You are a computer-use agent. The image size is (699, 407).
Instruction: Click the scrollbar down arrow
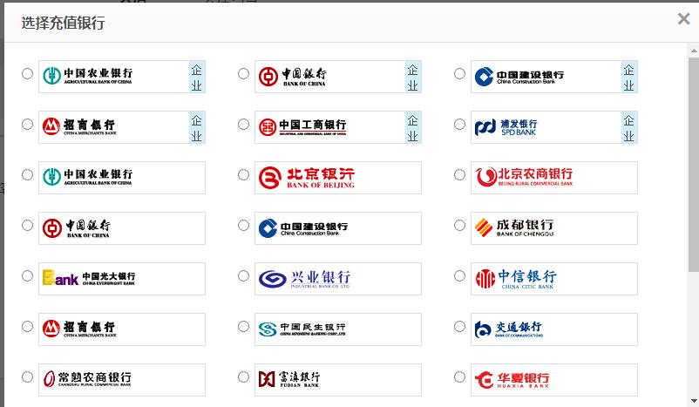[x=694, y=401]
